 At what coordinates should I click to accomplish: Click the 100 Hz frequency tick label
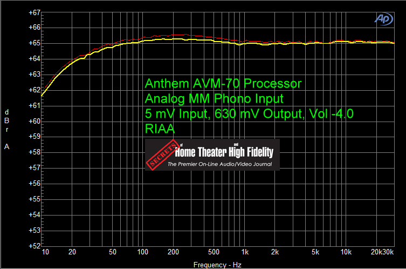pos(143,253)
